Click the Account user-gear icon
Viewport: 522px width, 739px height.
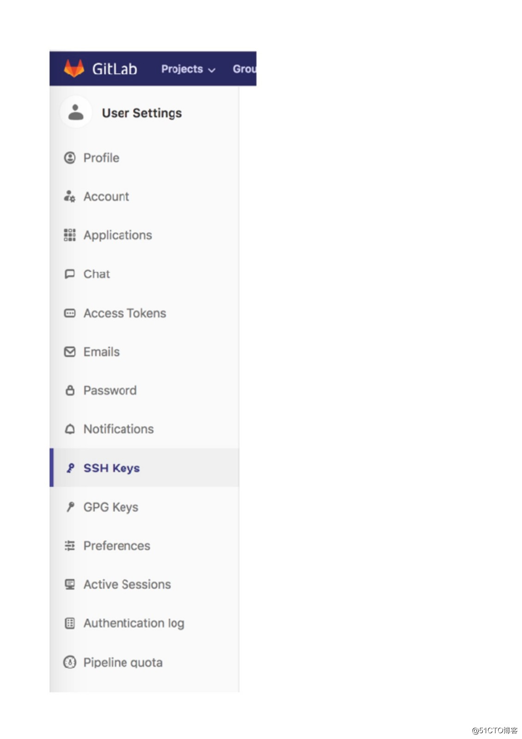[x=70, y=196]
